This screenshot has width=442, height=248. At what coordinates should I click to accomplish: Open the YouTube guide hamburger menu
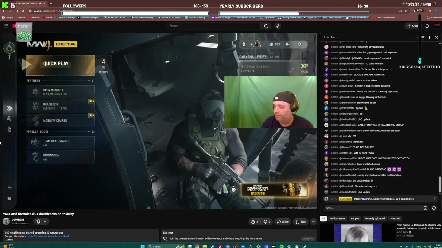pyautogui.click(x=6, y=26)
